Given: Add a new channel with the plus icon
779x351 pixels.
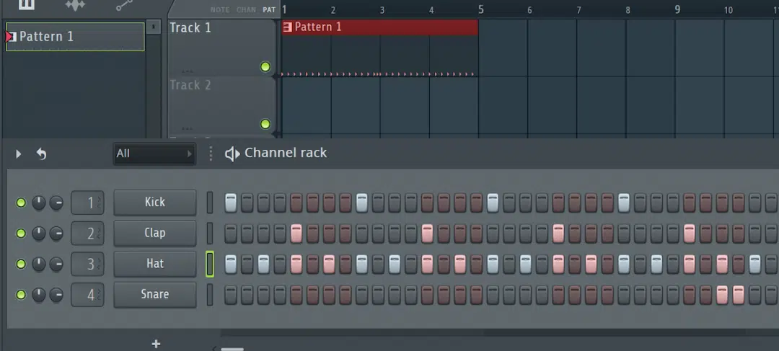Looking at the screenshot, I should pos(156,344).
